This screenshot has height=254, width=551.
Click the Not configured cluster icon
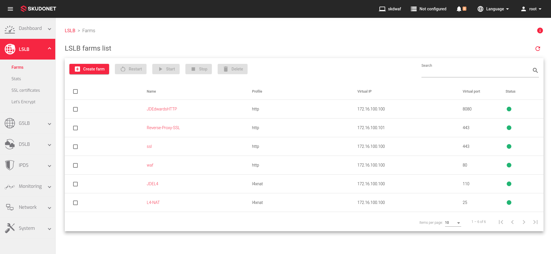(414, 9)
